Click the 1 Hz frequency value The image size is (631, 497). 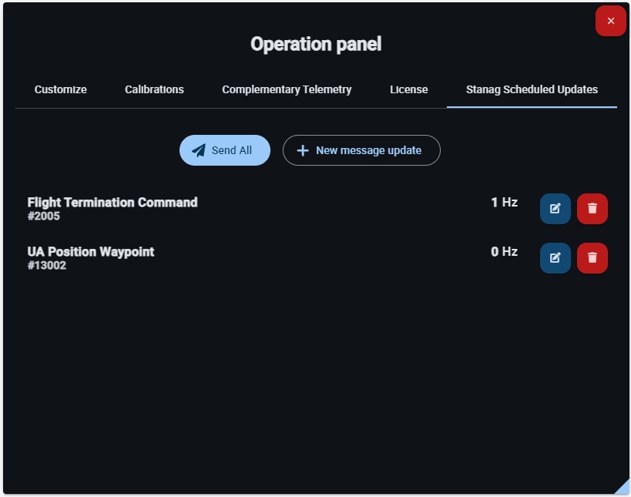[x=504, y=203]
